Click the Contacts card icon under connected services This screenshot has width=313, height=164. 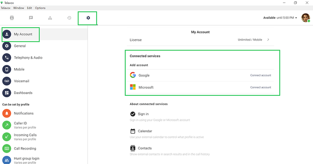(133, 148)
